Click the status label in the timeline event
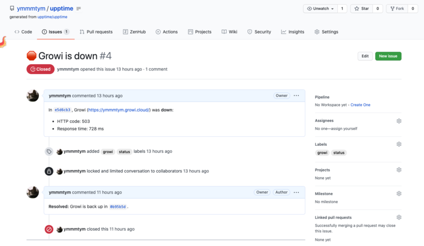 125,152
